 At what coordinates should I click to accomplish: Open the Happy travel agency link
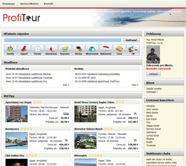click(x=153, y=126)
